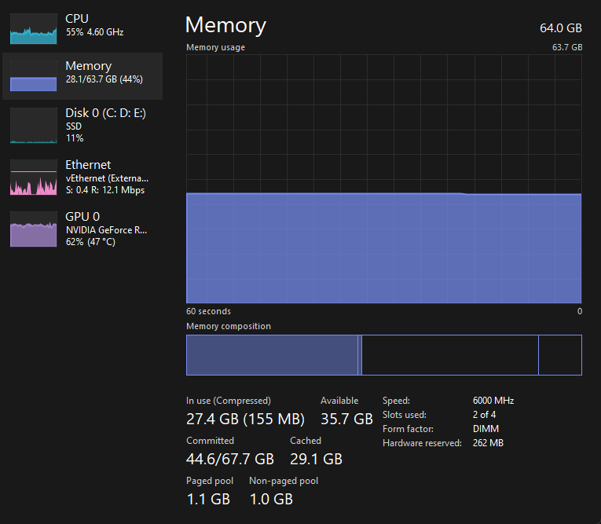Screen dimensions: 601x524
Task: Click the '28.1/63.7 GB (44%)' memory stat
Action: pos(104,79)
